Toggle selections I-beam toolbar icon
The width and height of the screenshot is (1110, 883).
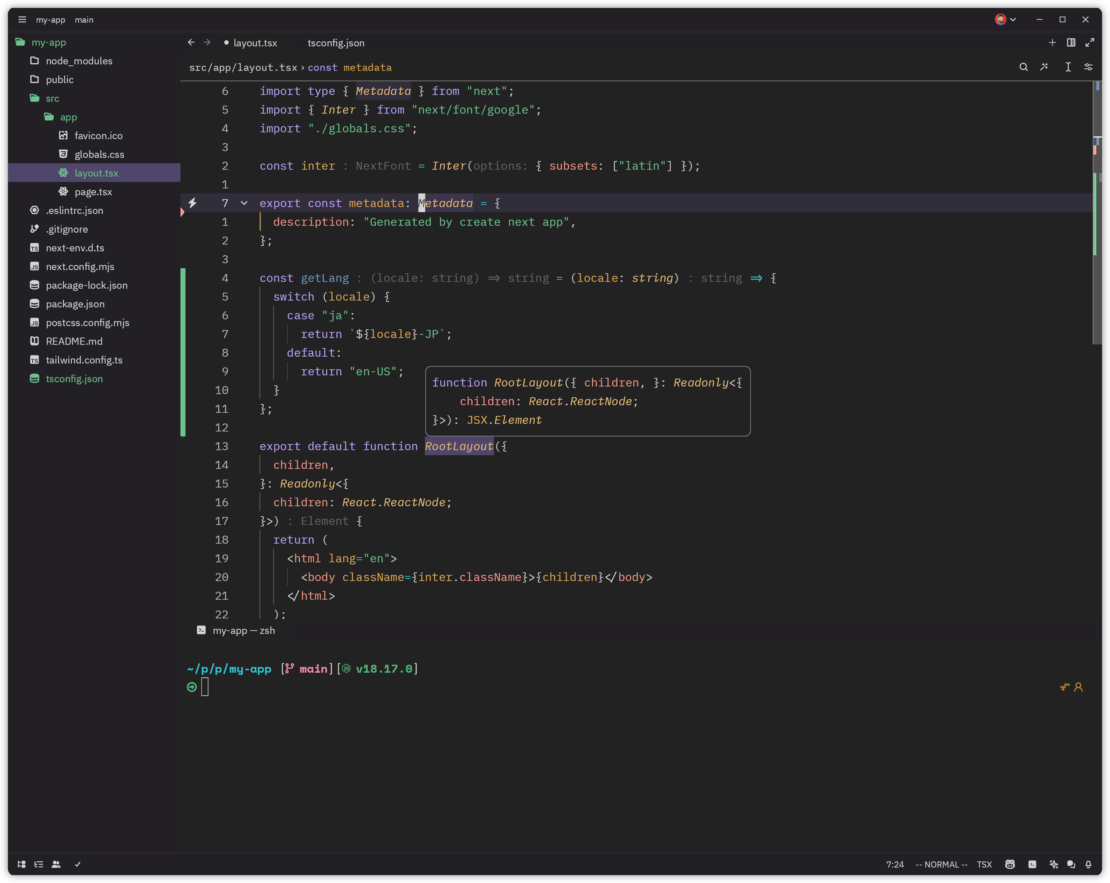click(1068, 67)
